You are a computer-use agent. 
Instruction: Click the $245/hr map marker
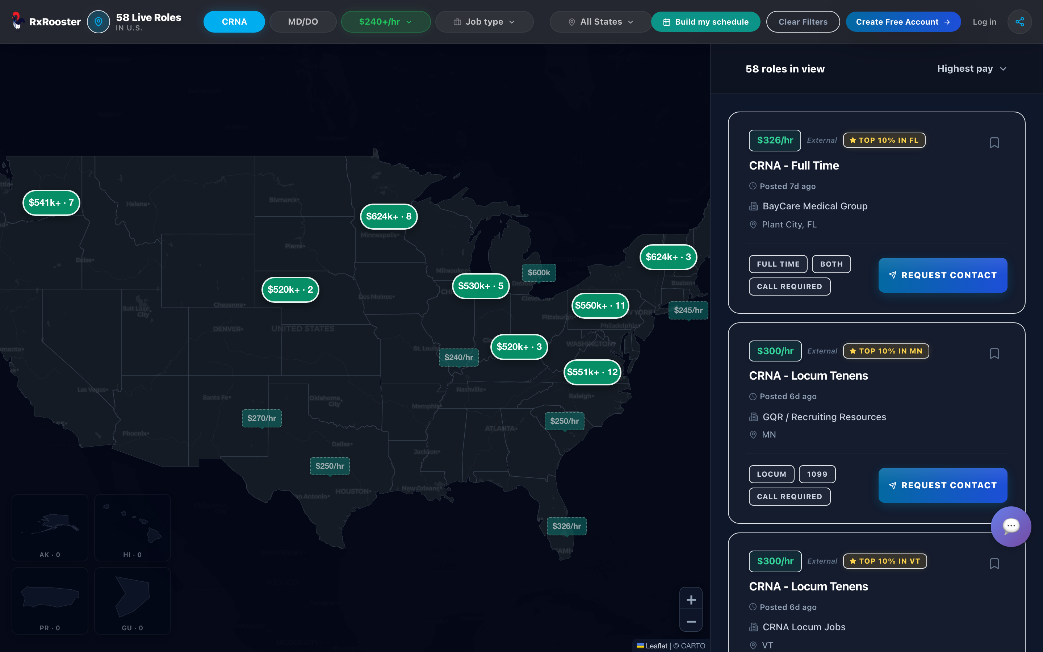[688, 310]
